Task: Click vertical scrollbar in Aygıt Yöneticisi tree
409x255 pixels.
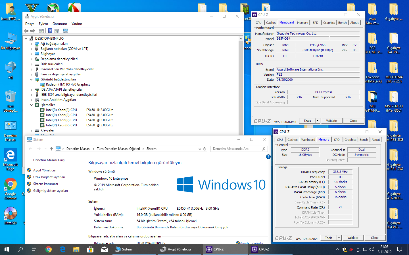Action: click(241, 85)
